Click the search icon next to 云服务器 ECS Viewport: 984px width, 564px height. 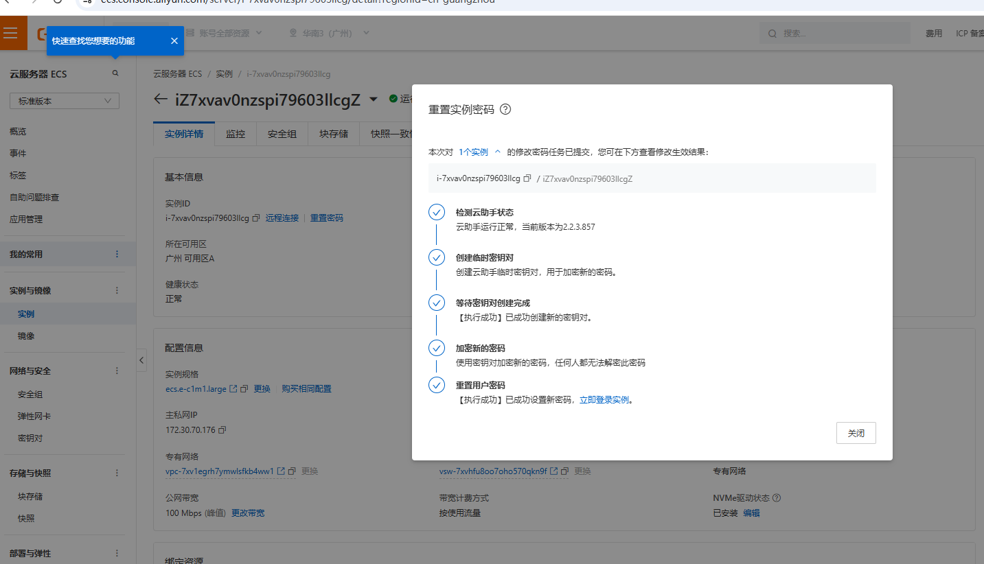(115, 73)
